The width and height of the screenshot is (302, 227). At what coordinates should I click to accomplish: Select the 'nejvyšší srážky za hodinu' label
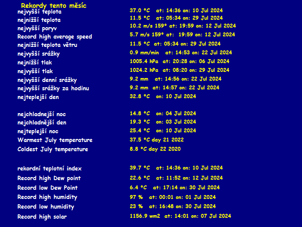coord(53,89)
